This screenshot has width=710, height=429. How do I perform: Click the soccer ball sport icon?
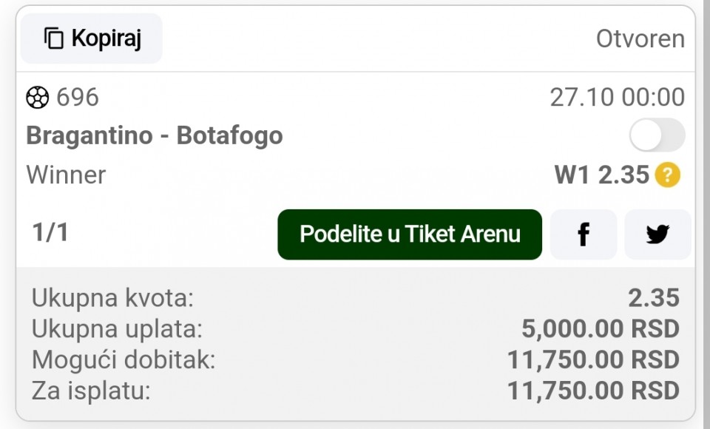click(38, 97)
